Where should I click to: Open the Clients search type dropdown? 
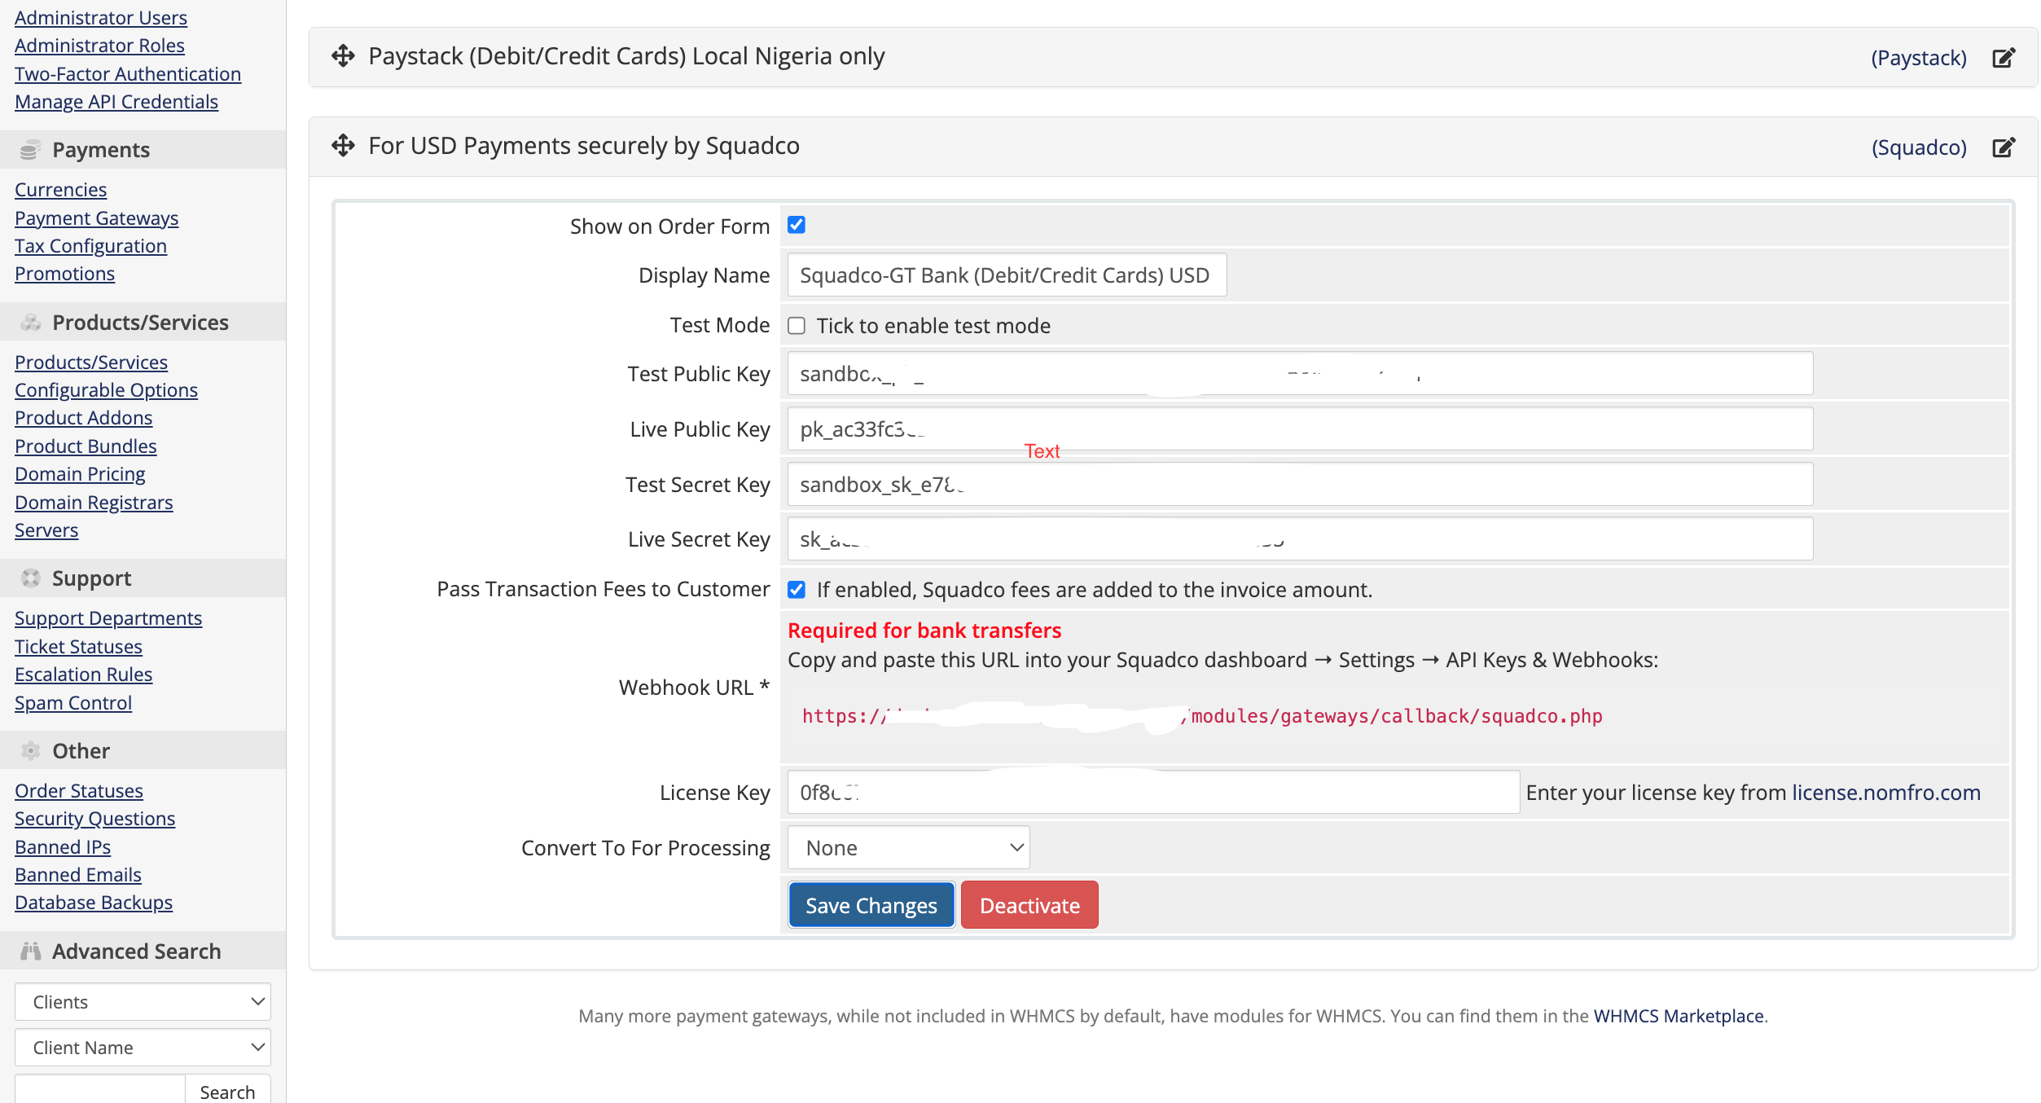pos(143,1002)
